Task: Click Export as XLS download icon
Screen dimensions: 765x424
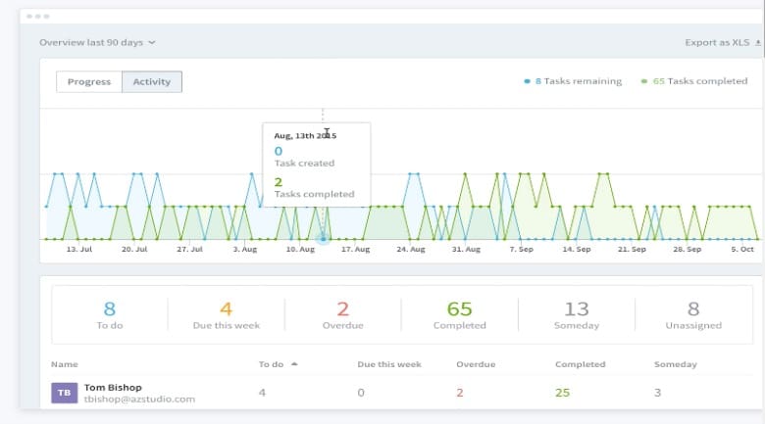Action: [757, 43]
